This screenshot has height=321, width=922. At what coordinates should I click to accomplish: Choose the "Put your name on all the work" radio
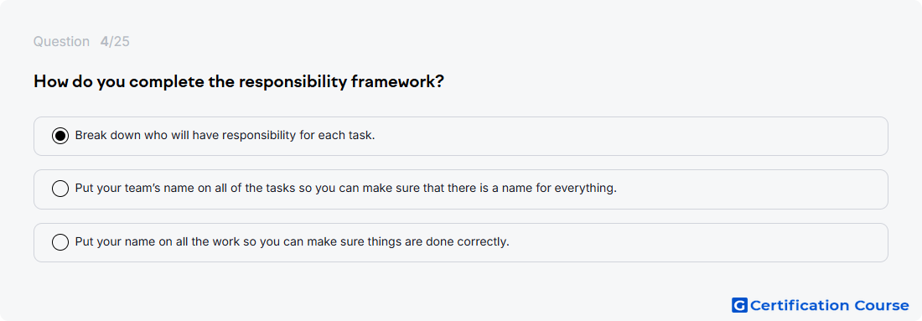click(60, 242)
